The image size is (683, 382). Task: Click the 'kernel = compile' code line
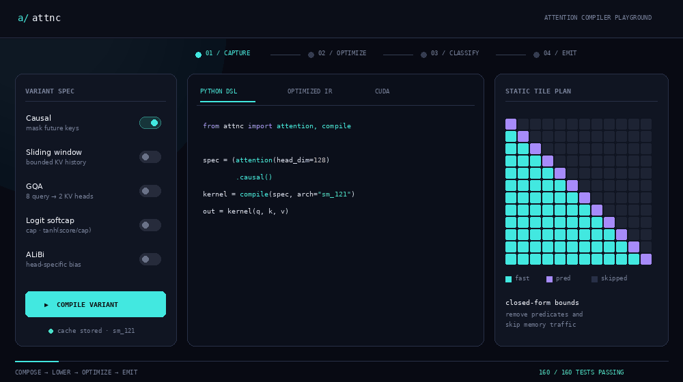pyautogui.click(x=279, y=194)
